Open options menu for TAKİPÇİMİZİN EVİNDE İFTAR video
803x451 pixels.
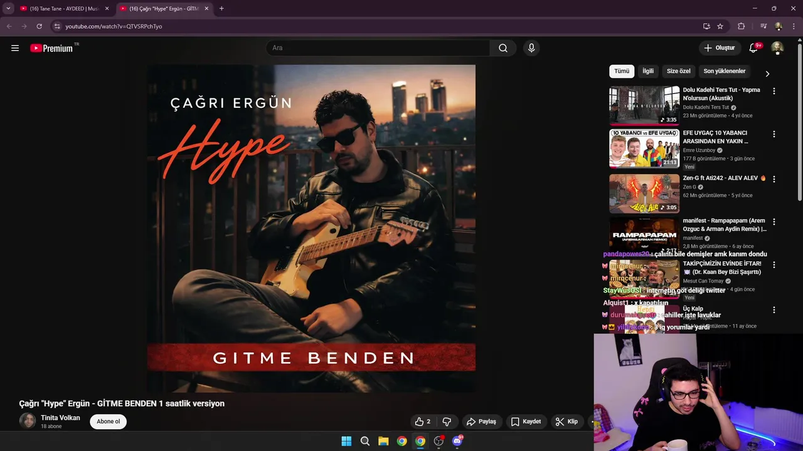(774, 266)
